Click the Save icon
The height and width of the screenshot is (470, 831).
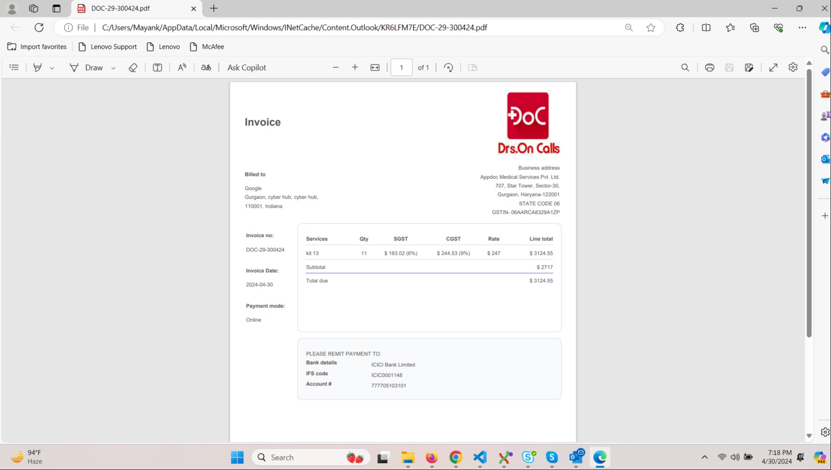pyautogui.click(x=729, y=68)
